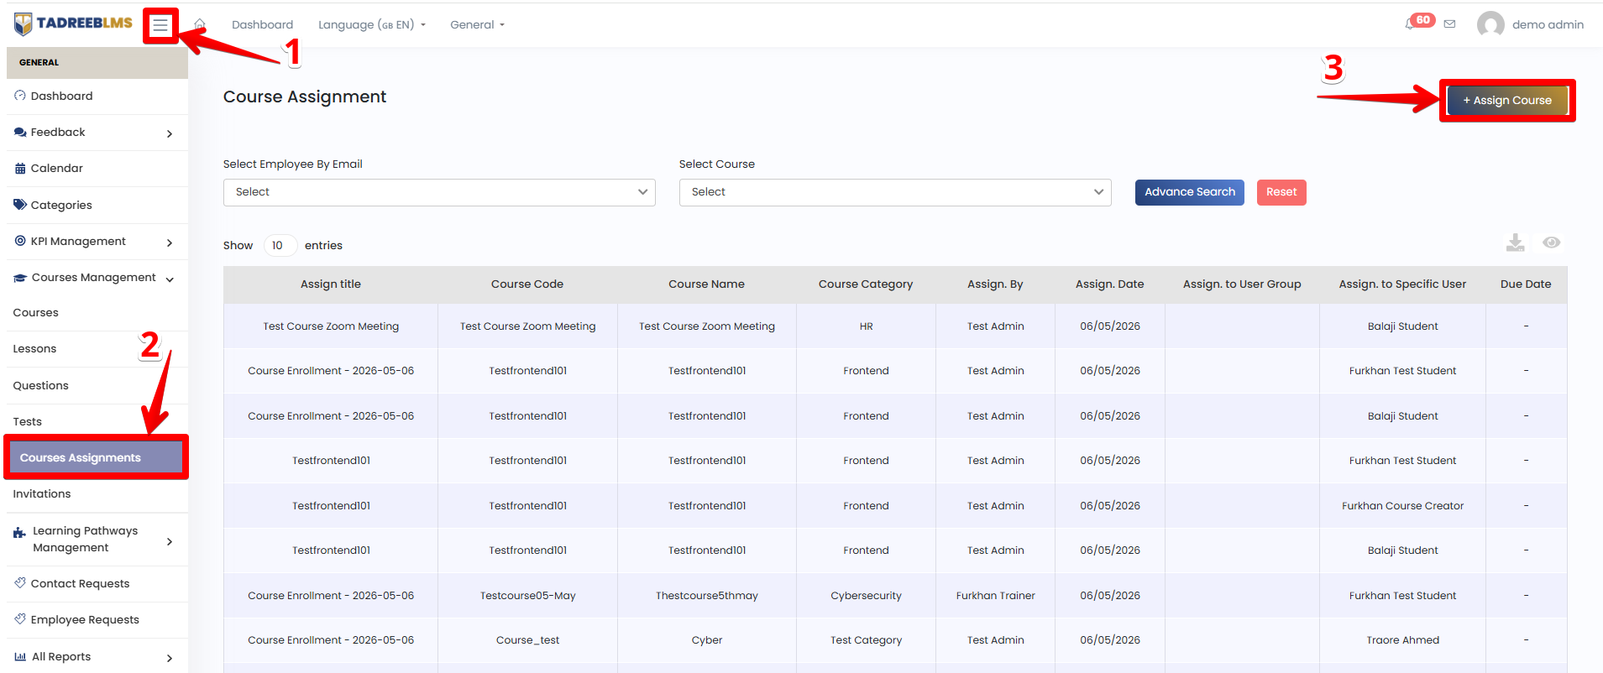Open the General dropdown in top bar
The height and width of the screenshot is (673, 1603).
(477, 24)
